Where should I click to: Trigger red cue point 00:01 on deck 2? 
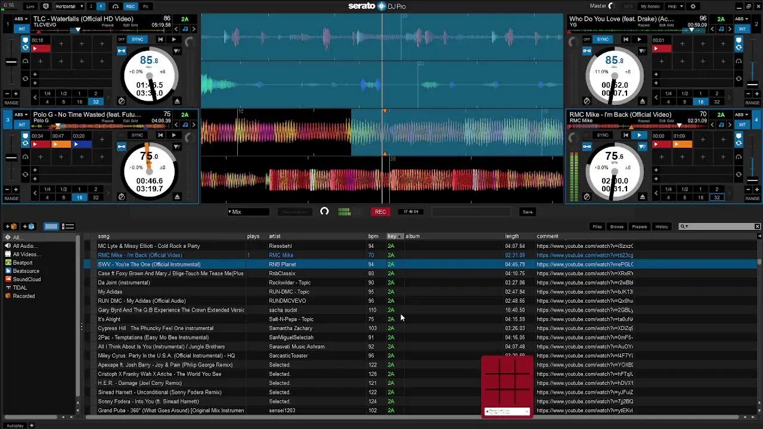click(662, 49)
